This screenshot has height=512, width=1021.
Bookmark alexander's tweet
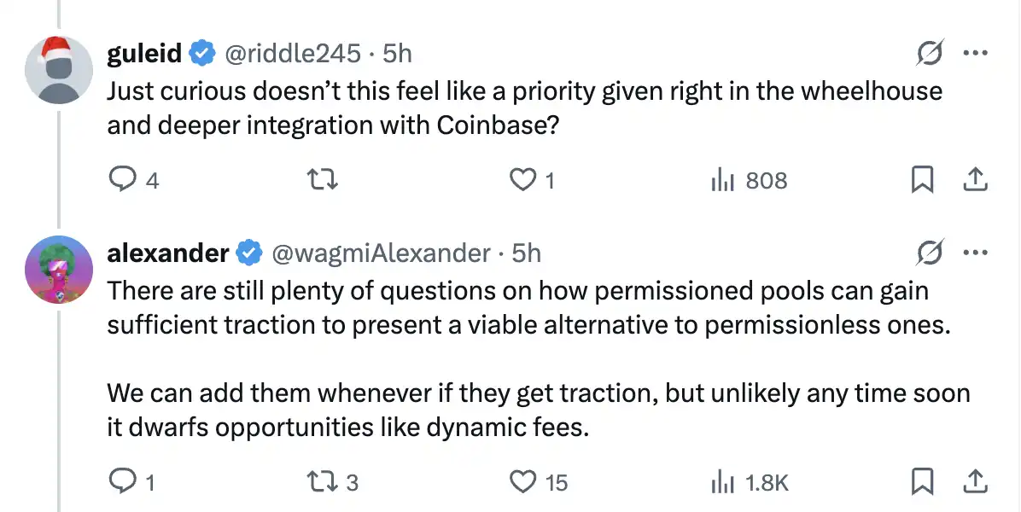922,482
